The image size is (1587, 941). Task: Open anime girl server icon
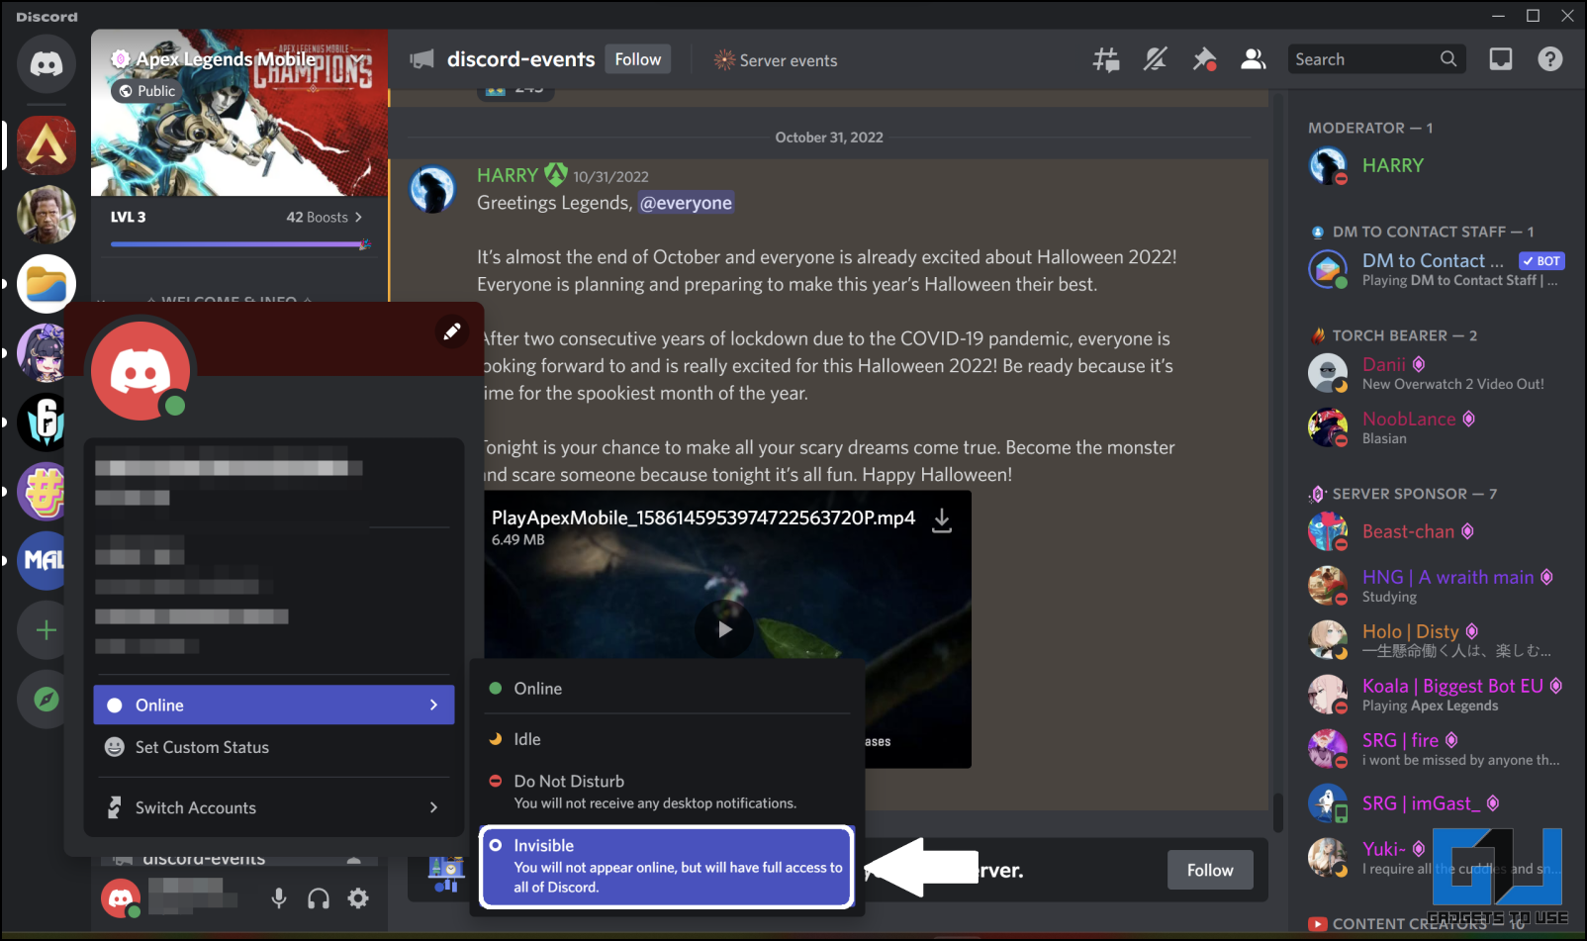click(x=42, y=352)
